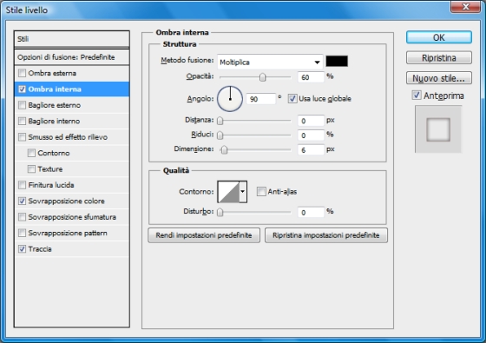The image size is (486, 343).
Task: Tick the Texture sub-option checkbox
Action: click(x=31, y=169)
